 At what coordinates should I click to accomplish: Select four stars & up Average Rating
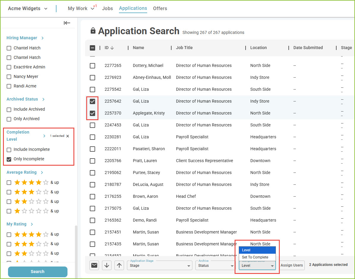coord(9,183)
